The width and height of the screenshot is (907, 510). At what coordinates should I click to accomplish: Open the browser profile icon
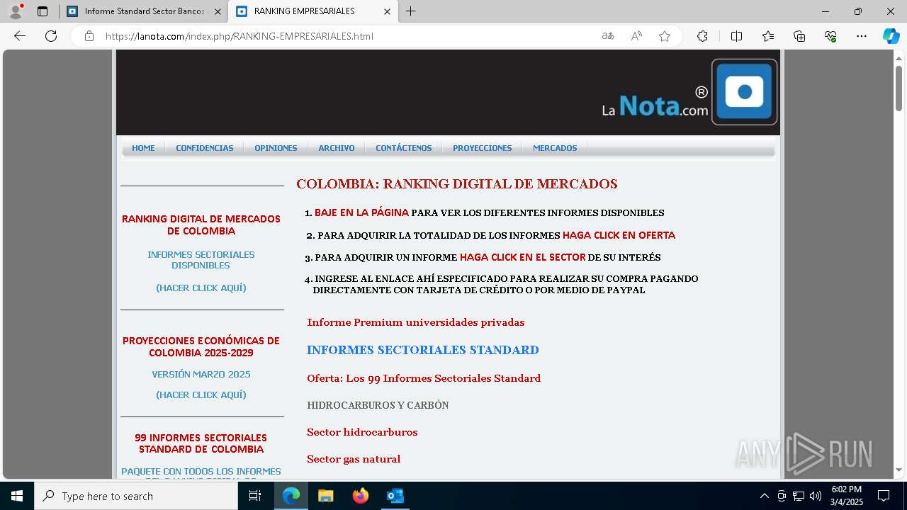click(x=16, y=11)
